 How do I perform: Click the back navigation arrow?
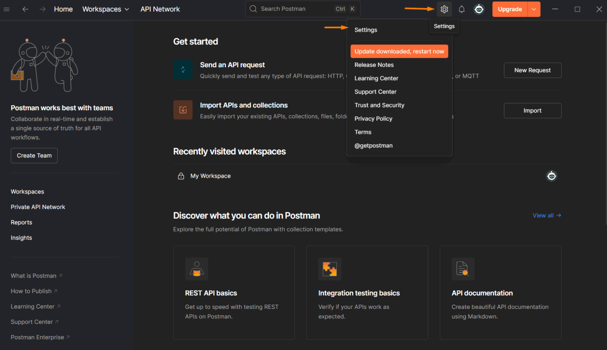coord(25,9)
